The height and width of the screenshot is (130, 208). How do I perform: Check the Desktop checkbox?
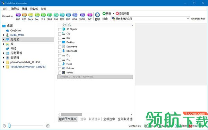(60, 42)
